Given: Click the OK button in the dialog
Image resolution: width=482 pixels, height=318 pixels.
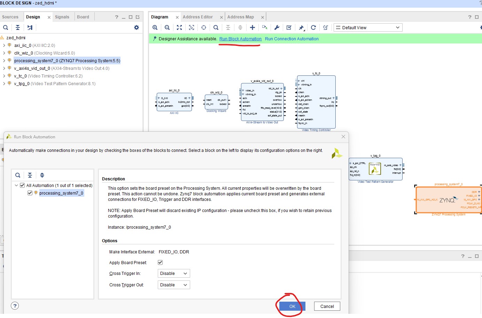Looking at the screenshot, I should click(x=292, y=306).
